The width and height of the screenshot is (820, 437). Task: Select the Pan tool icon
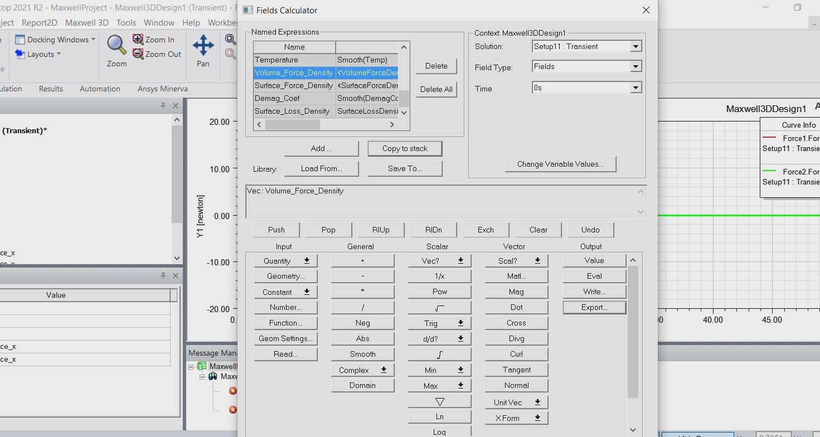(x=203, y=46)
